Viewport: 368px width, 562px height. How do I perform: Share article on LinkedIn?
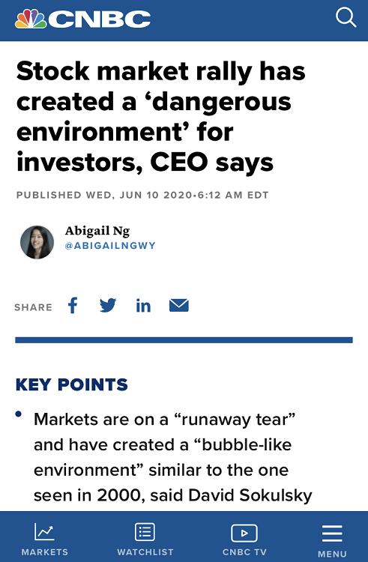(x=143, y=306)
